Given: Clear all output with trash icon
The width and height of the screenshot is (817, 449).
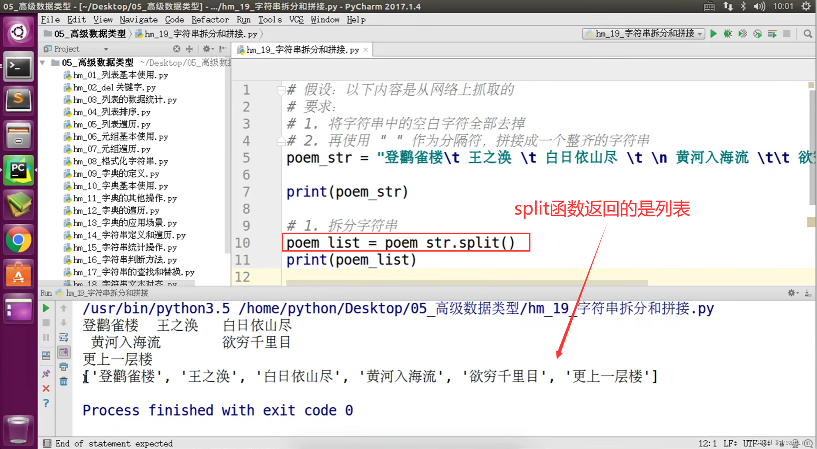Looking at the screenshot, I should point(63,381).
